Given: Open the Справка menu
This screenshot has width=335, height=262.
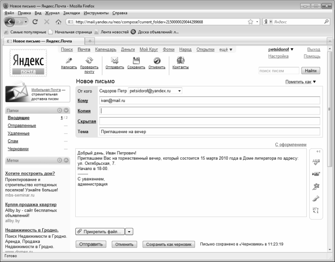Looking at the screenshot, I should point(120,13).
